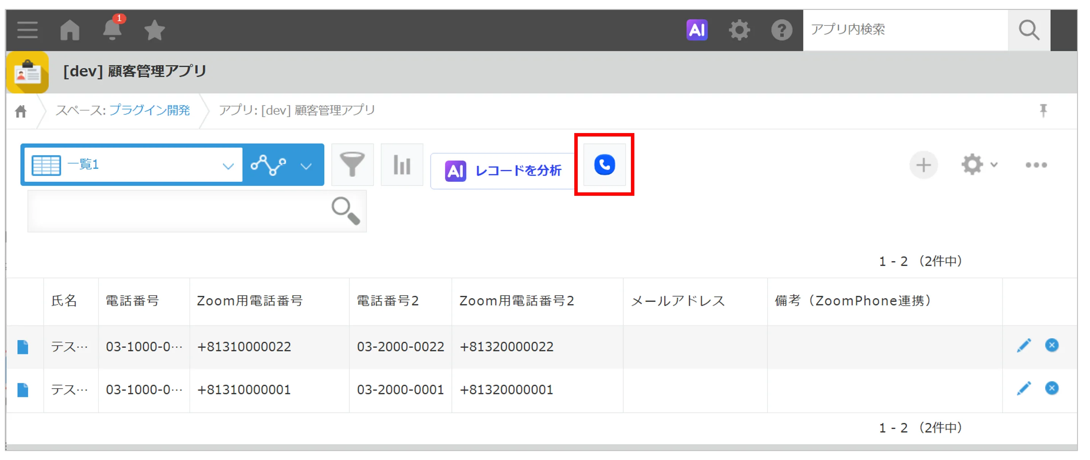
Task: Expand the 一覧1 view dropdown
Action: click(x=133, y=165)
